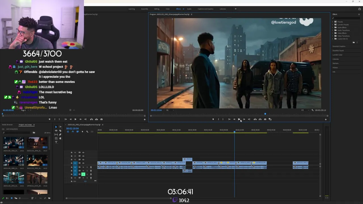
Task: Export frame with camera icon
Action: [x=265, y=119]
